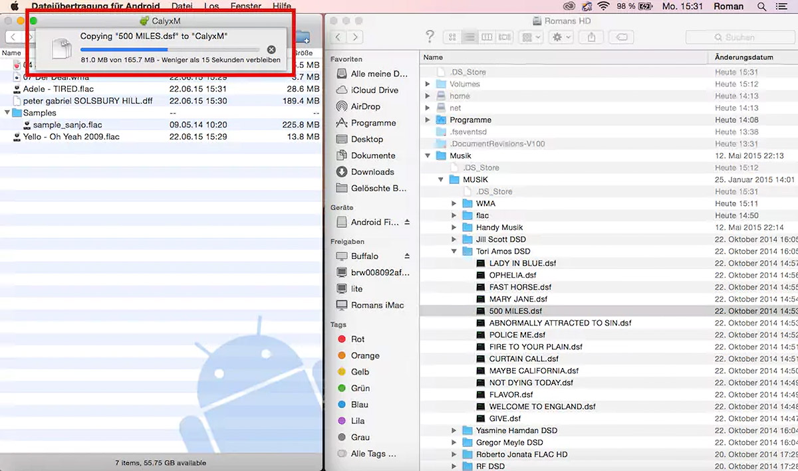Switch Finder to Cover Flow view
Viewport: 798px width, 471px height.
[505, 37]
